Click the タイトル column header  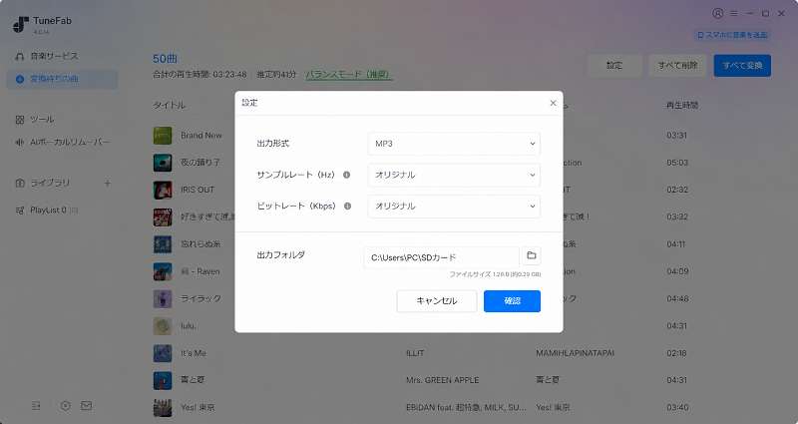(170, 105)
